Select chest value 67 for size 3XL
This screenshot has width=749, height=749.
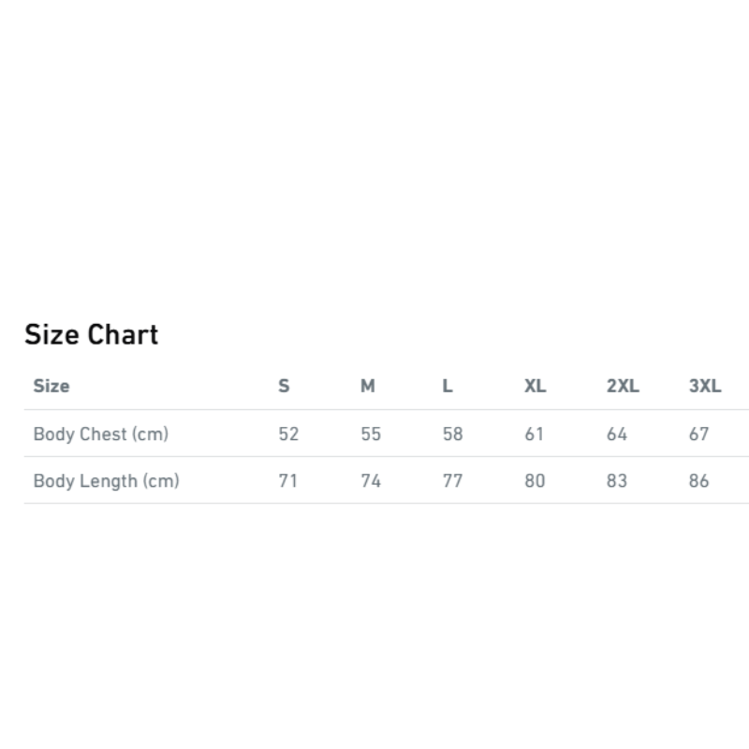click(x=698, y=434)
